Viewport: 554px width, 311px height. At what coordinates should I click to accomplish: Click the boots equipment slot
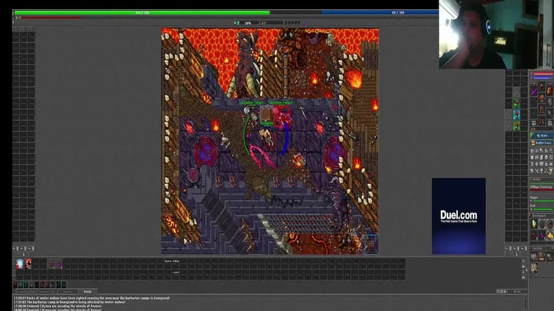(542, 122)
